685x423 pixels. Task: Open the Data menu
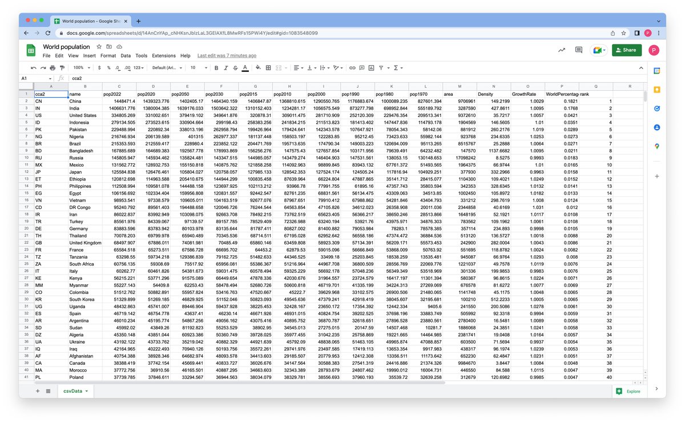click(x=126, y=56)
